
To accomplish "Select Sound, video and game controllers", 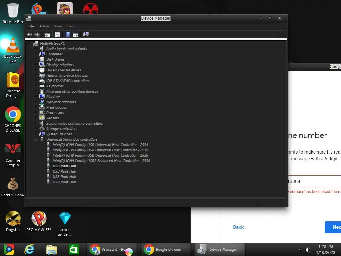I will pos(74,123).
